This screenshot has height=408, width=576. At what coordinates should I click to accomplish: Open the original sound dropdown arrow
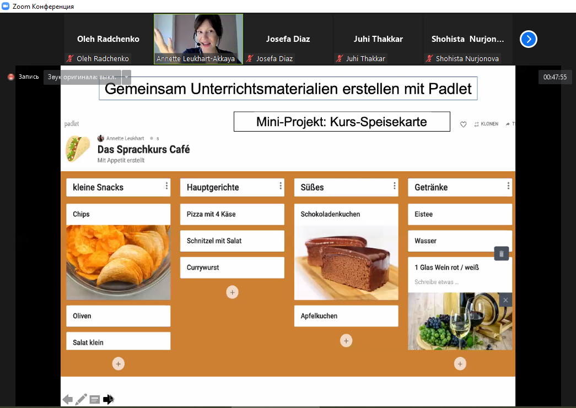[126, 77]
